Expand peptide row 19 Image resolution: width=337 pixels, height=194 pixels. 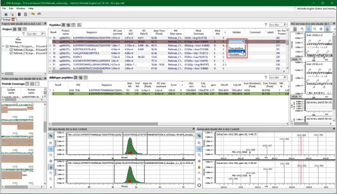tap(50, 57)
